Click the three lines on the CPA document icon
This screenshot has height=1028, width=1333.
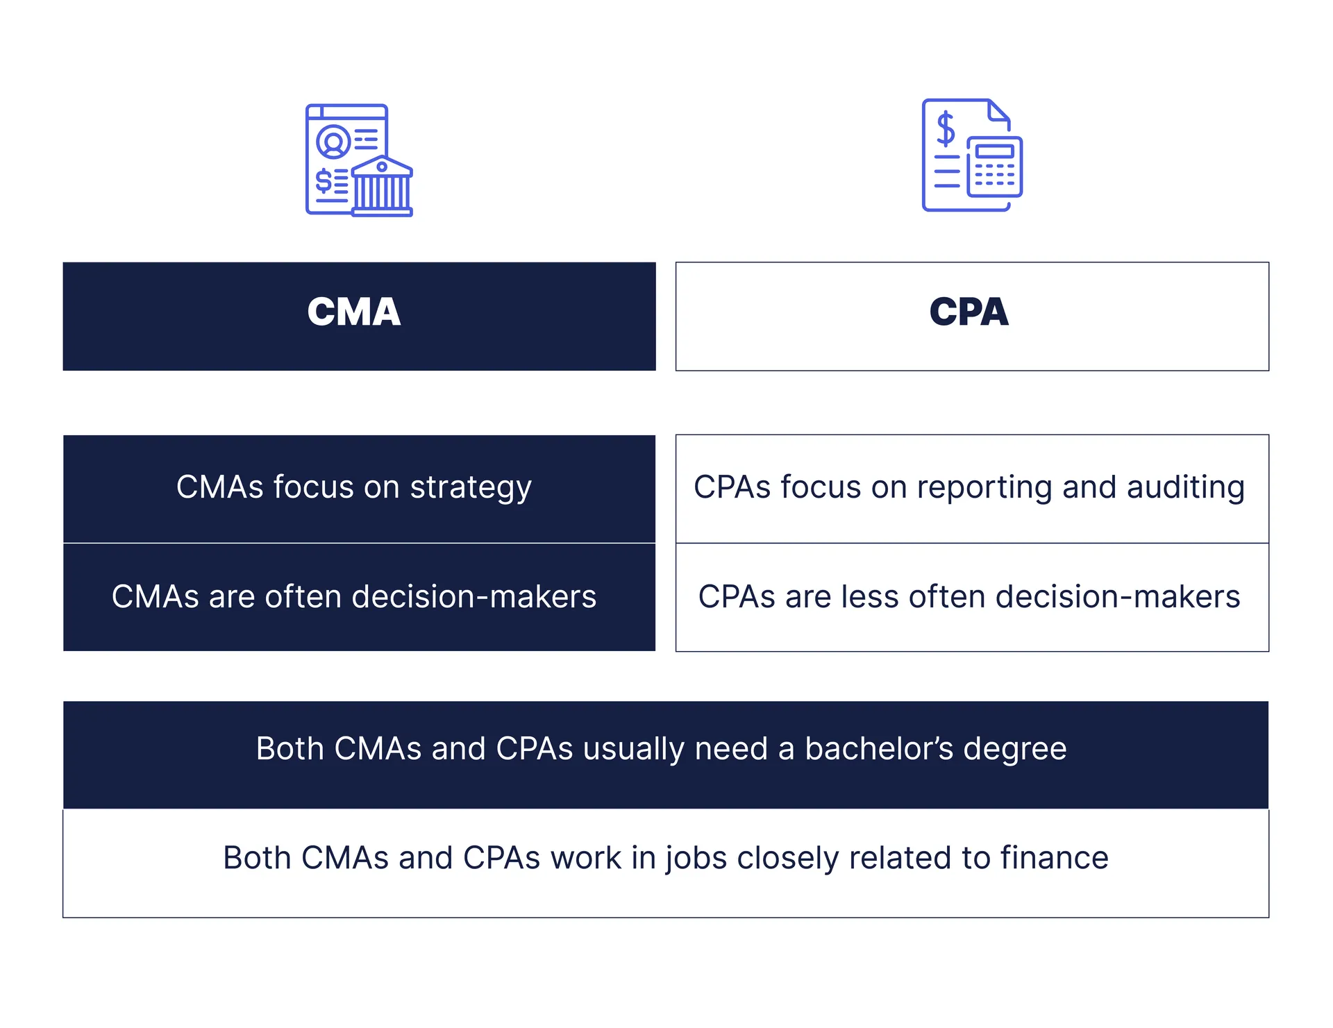[x=947, y=171]
